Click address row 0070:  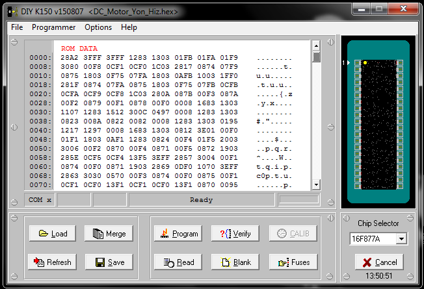tap(40, 184)
